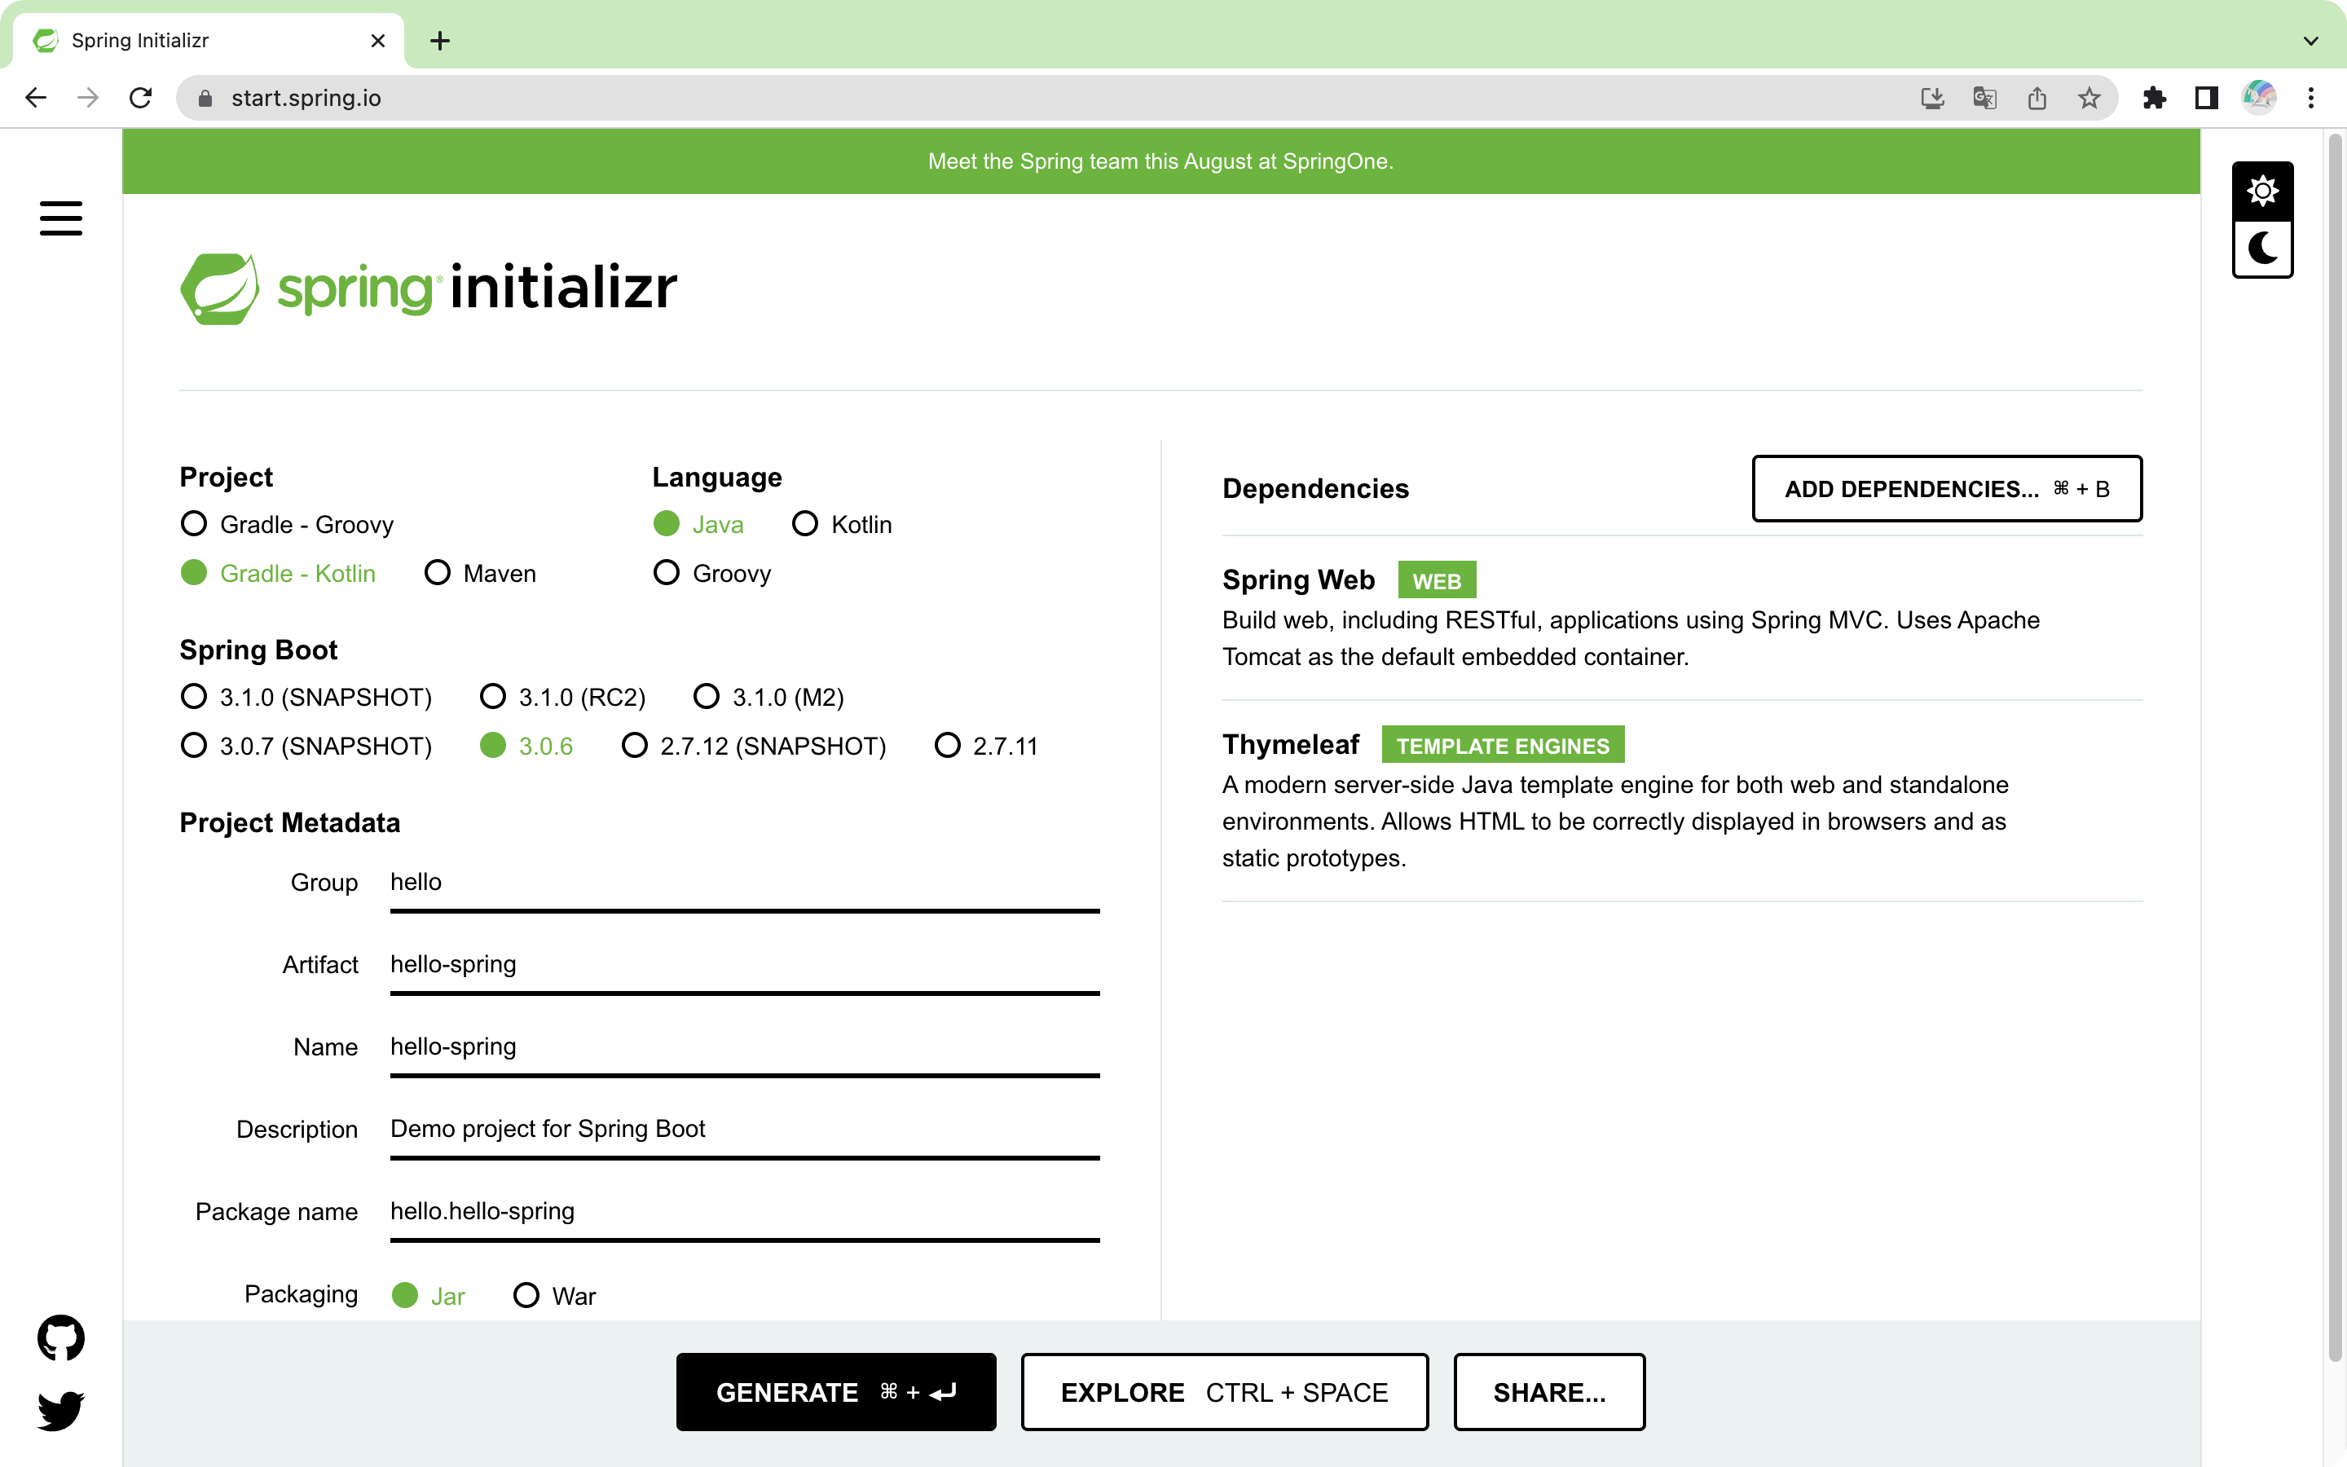The image size is (2347, 1467).
Task: Open the tab search chevron
Action: click(x=2311, y=41)
